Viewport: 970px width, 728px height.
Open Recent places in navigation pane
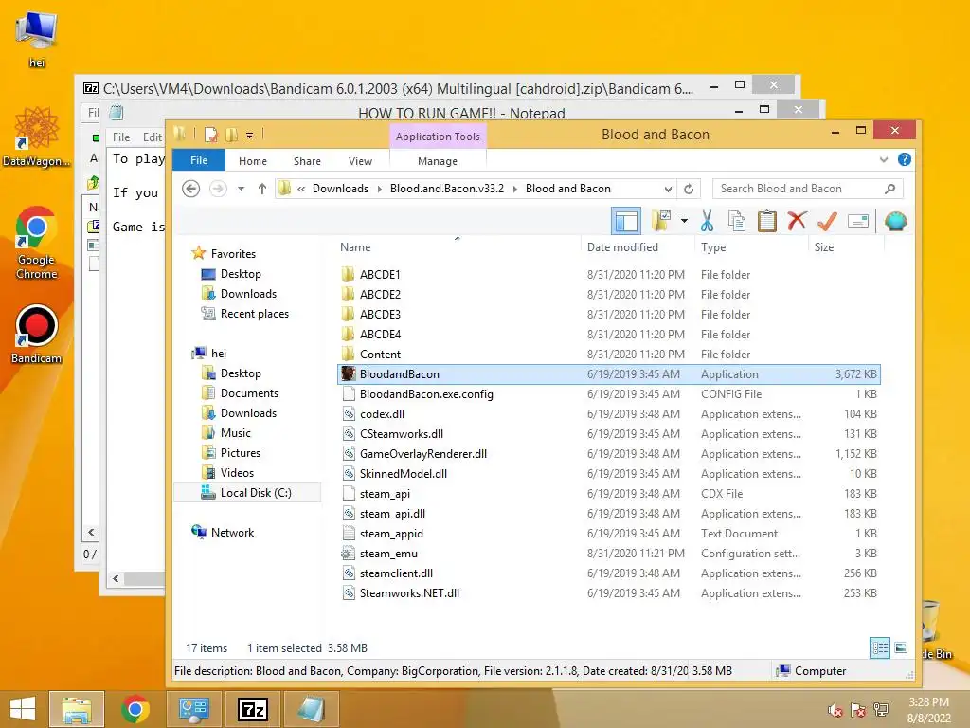(x=254, y=314)
